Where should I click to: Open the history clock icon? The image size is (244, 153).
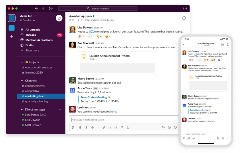[51, 8]
